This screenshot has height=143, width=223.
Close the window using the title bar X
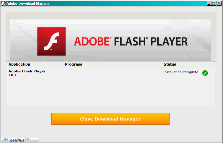pyautogui.click(x=219, y=4)
